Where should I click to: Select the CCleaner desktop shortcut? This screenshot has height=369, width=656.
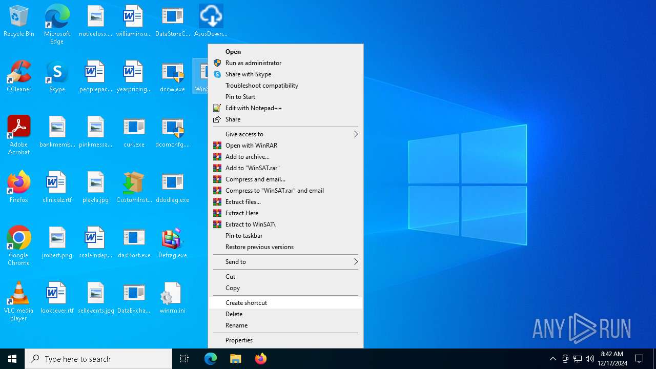click(x=19, y=77)
